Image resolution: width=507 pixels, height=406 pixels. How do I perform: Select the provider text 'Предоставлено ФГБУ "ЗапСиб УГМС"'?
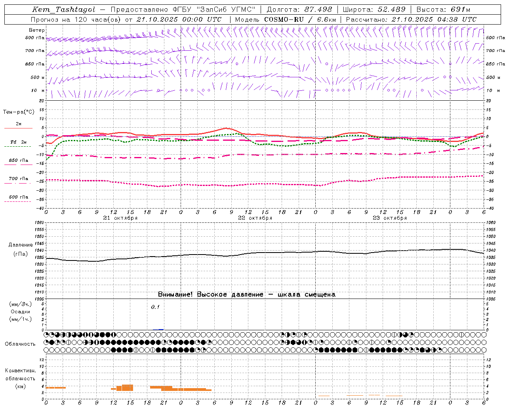tap(183, 10)
